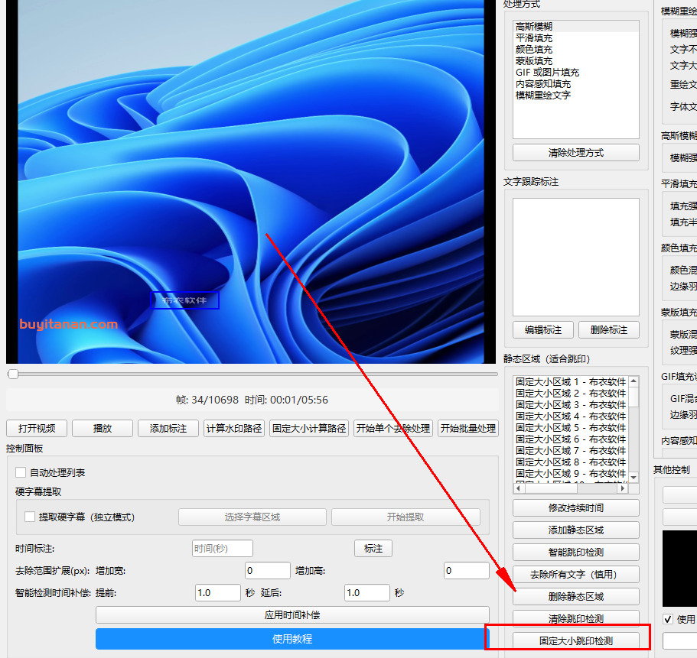The height and width of the screenshot is (658, 697).
Task: Choose 模糊重绘文字 from the method list
Action: coord(542,96)
